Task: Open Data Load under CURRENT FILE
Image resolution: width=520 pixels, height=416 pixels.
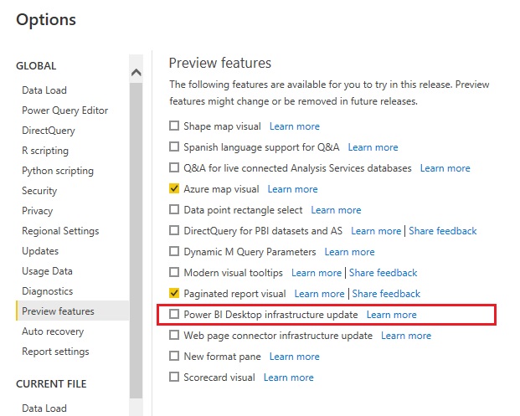Action: [44, 408]
